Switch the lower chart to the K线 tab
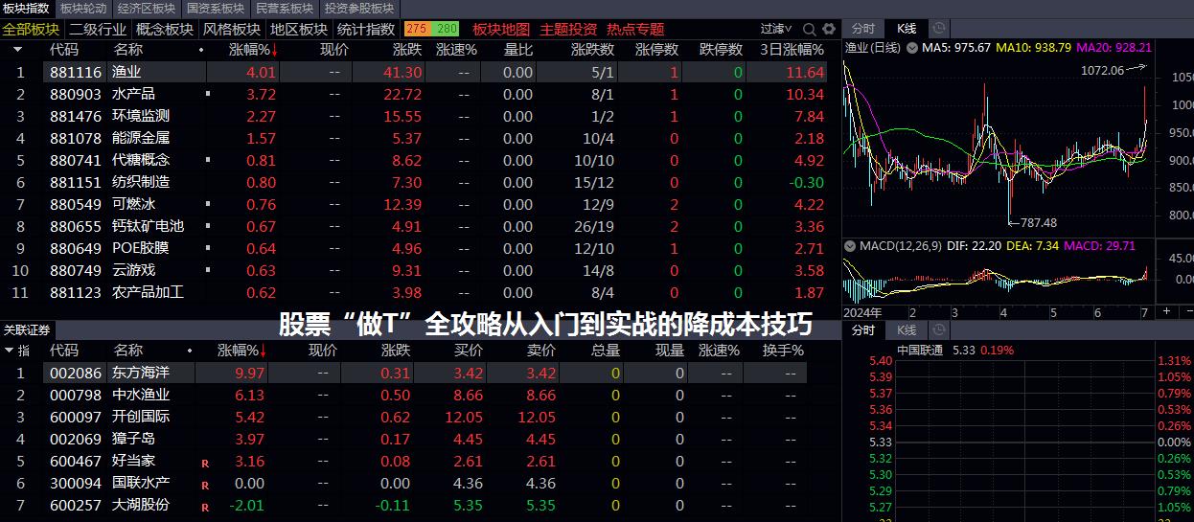The height and width of the screenshot is (522, 1194). pyautogui.click(x=906, y=330)
